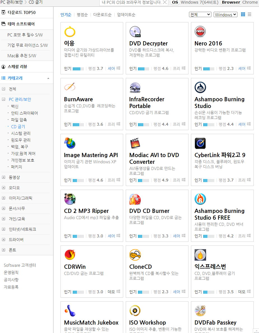
Task: Expand the 동영상 category
Action: pyautogui.click(x=4, y=177)
